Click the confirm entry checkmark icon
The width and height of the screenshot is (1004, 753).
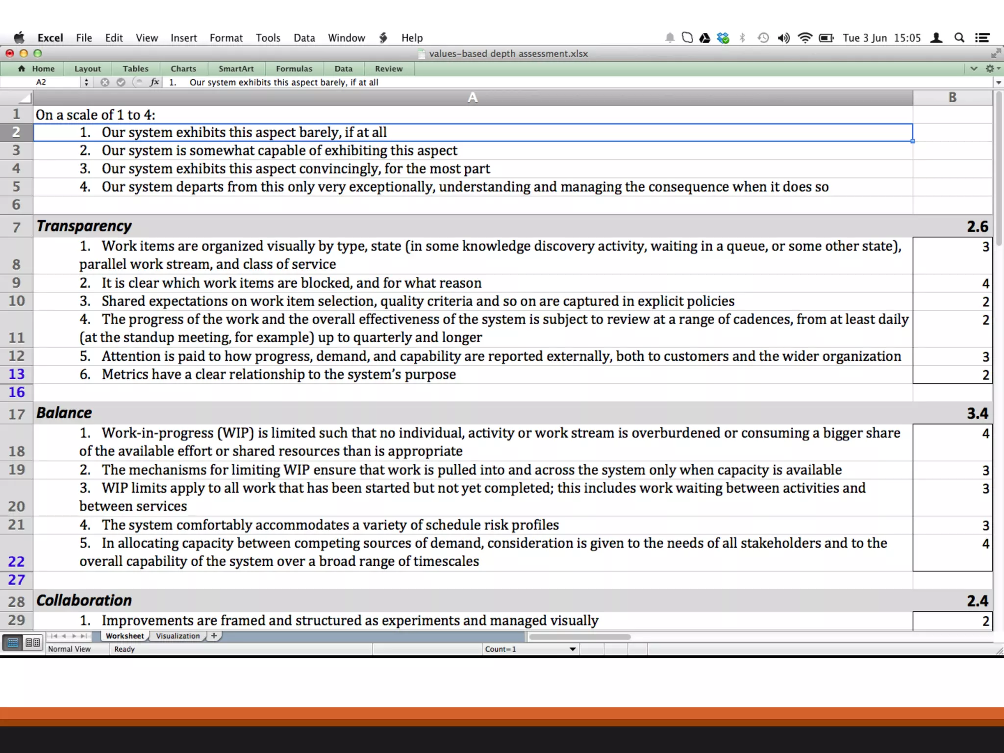click(x=121, y=82)
